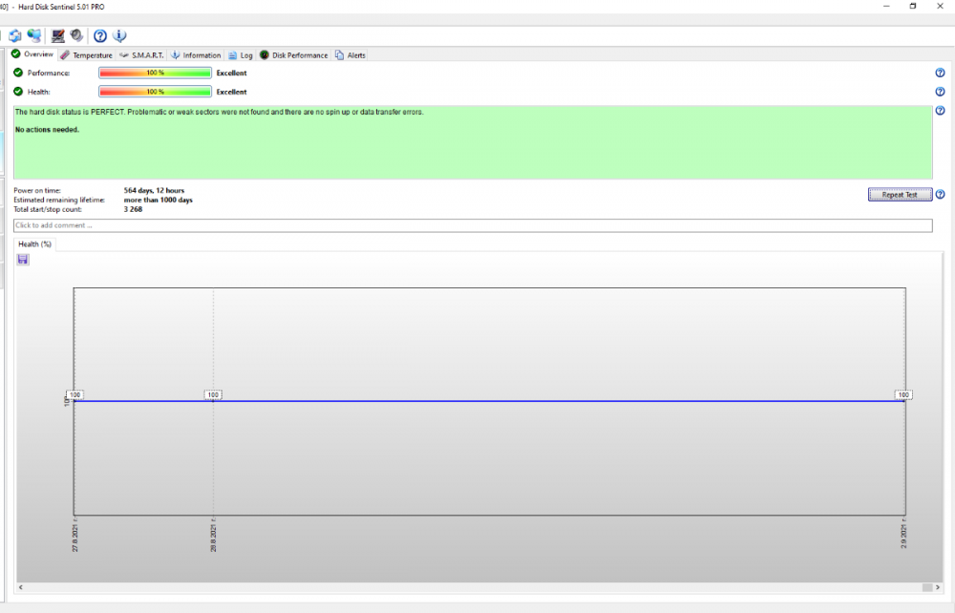
Task: Click into the 'Click to add comment' field
Action: click(x=473, y=225)
